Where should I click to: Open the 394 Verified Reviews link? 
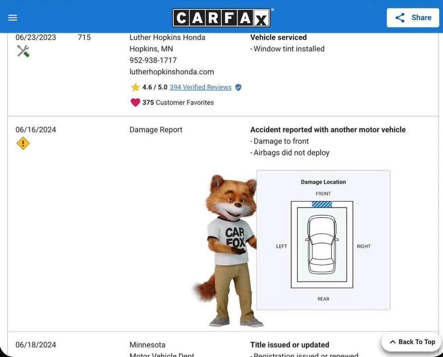(200, 87)
